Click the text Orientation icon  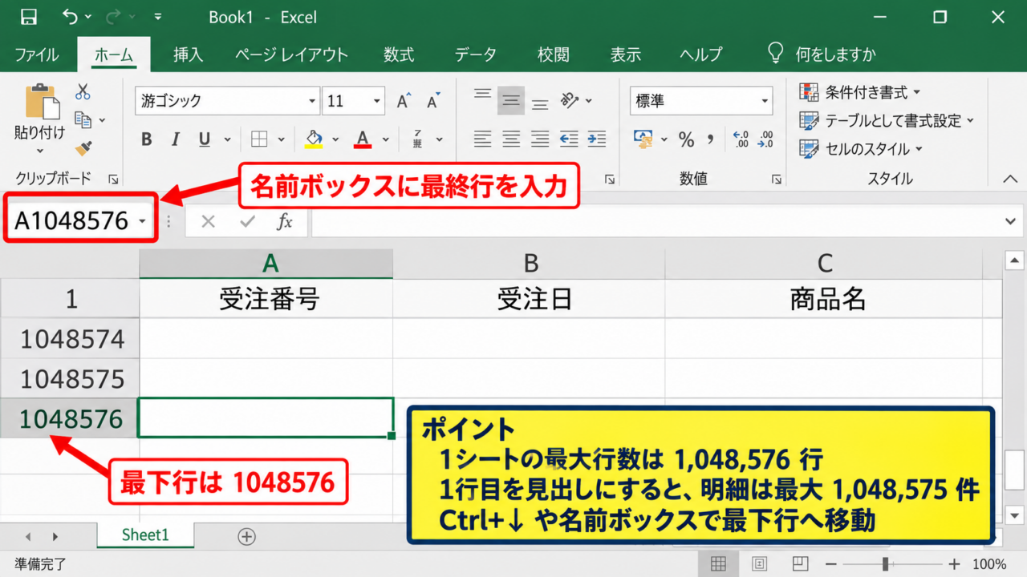point(570,101)
